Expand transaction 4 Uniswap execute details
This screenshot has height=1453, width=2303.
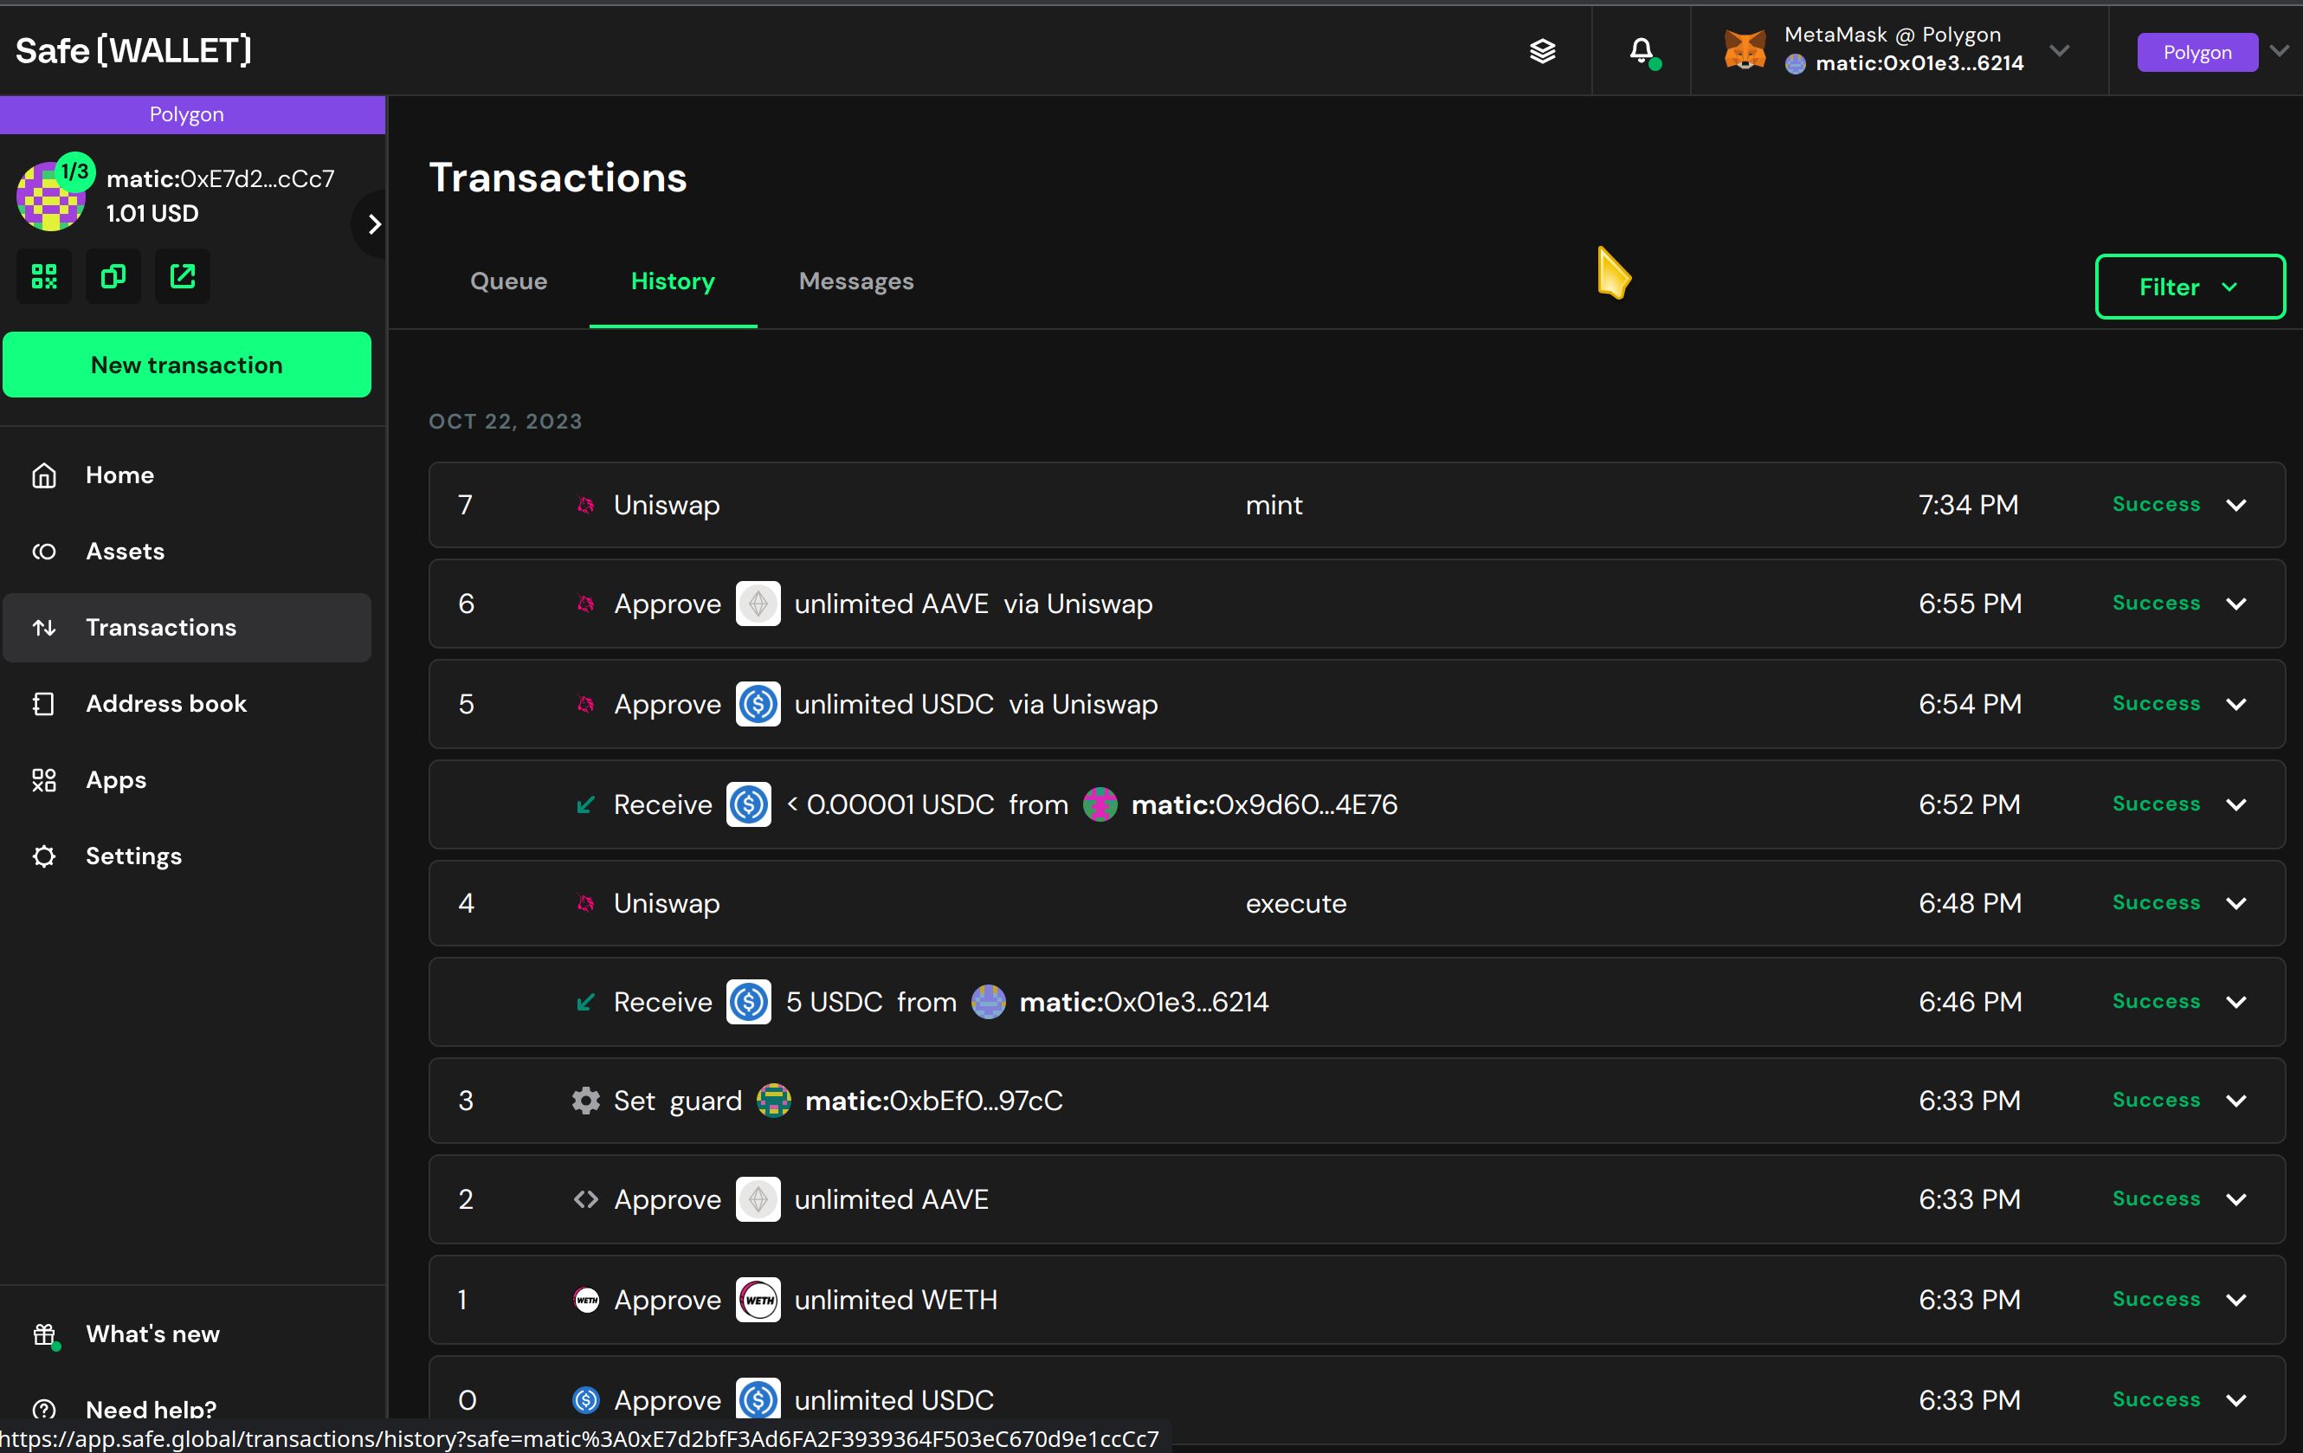(x=2241, y=904)
